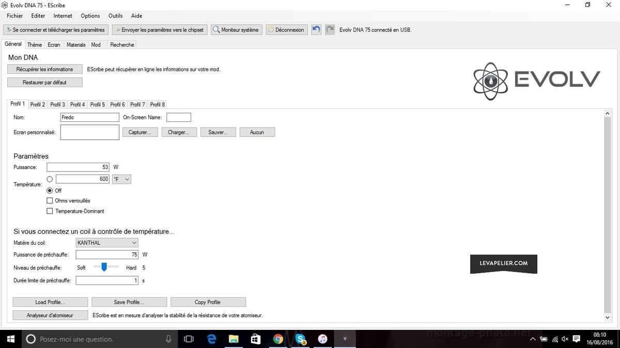Select the Profil 2 tab
This screenshot has height=348, width=620.
click(38, 105)
